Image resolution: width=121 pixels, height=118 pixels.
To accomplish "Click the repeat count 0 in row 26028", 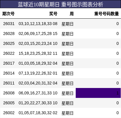I will (117, 34).
